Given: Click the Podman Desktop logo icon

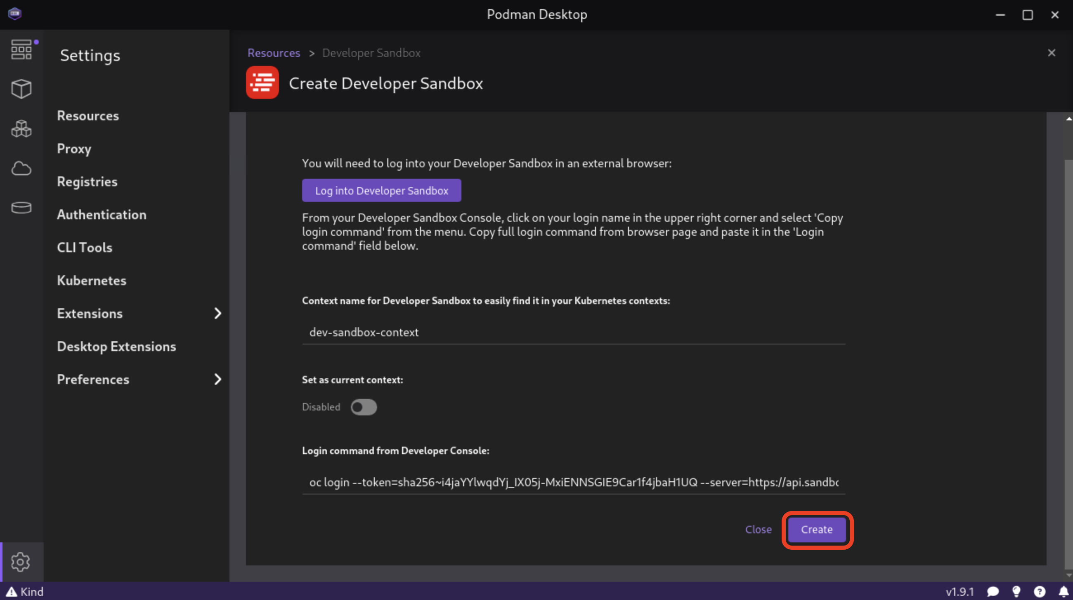Looking at the screenshot, I should click(x=15, y=14).
